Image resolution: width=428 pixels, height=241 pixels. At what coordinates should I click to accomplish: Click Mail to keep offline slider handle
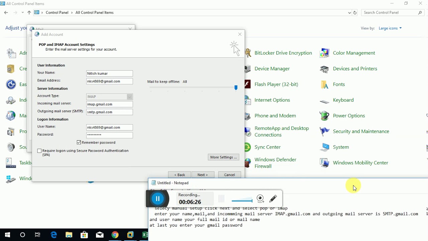pyautogui.click(x=236, y=88)
